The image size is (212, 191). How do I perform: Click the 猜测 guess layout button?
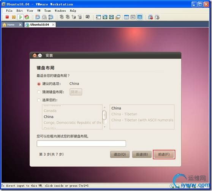pyautogui.click(x=76, y=92)
